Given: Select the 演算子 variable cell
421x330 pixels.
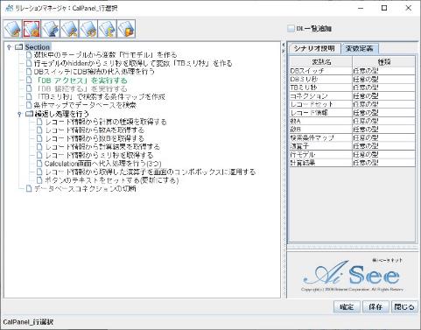Looking at the screenshot, I should point(321,146).
